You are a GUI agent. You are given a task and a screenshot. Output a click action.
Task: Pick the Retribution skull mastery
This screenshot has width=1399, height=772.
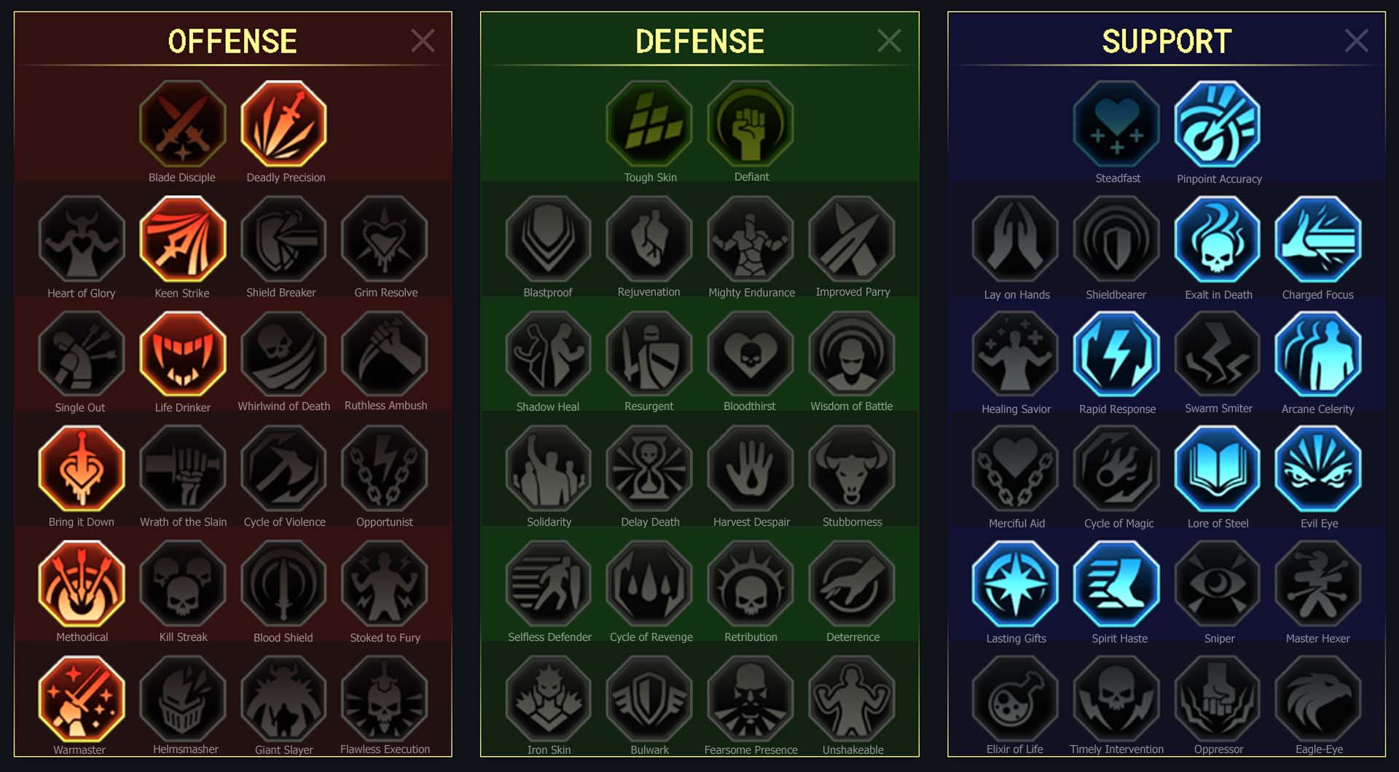[x=750, y=584]
